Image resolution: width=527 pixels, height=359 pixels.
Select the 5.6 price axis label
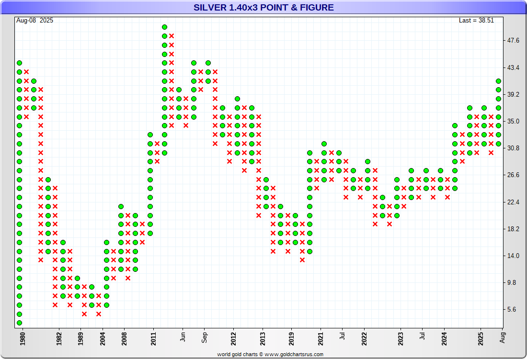point(512,310)
